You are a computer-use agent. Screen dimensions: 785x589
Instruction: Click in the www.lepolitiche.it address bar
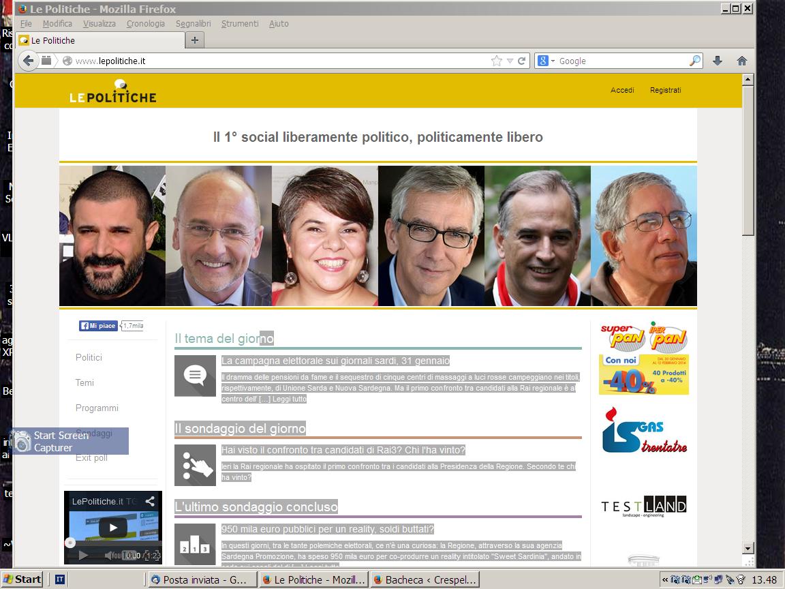[x=273, y=61]
